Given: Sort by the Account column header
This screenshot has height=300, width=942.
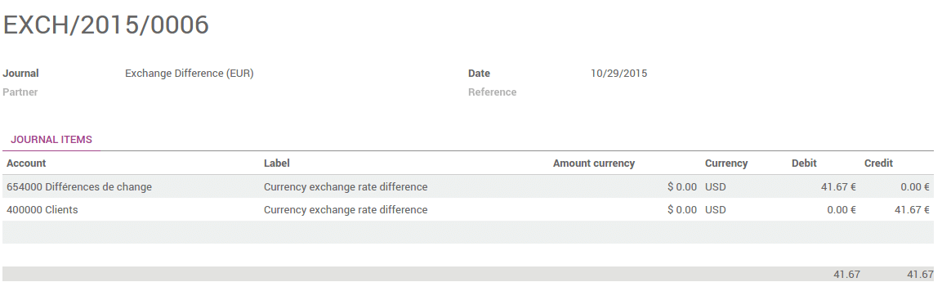Looking at the screenshot, I should click(26, 163).
